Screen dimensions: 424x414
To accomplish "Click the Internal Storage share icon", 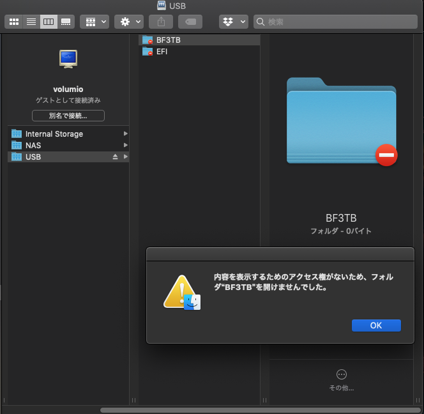I will (x=17, y=134).
